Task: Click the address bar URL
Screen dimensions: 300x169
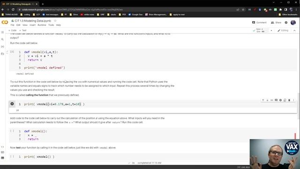Action: pos(72,9)
